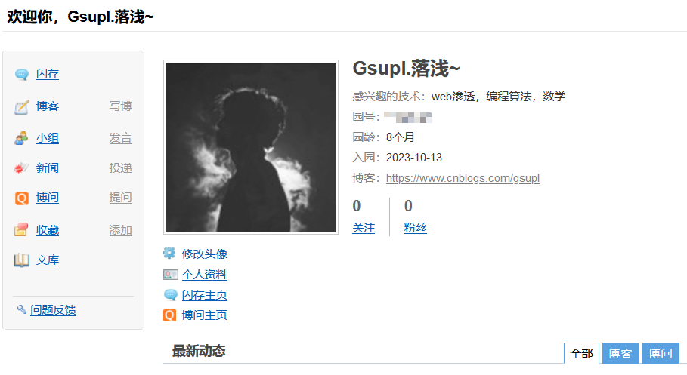Click 提问 to ask a question
687x375 pixels.
coord(120,198)
